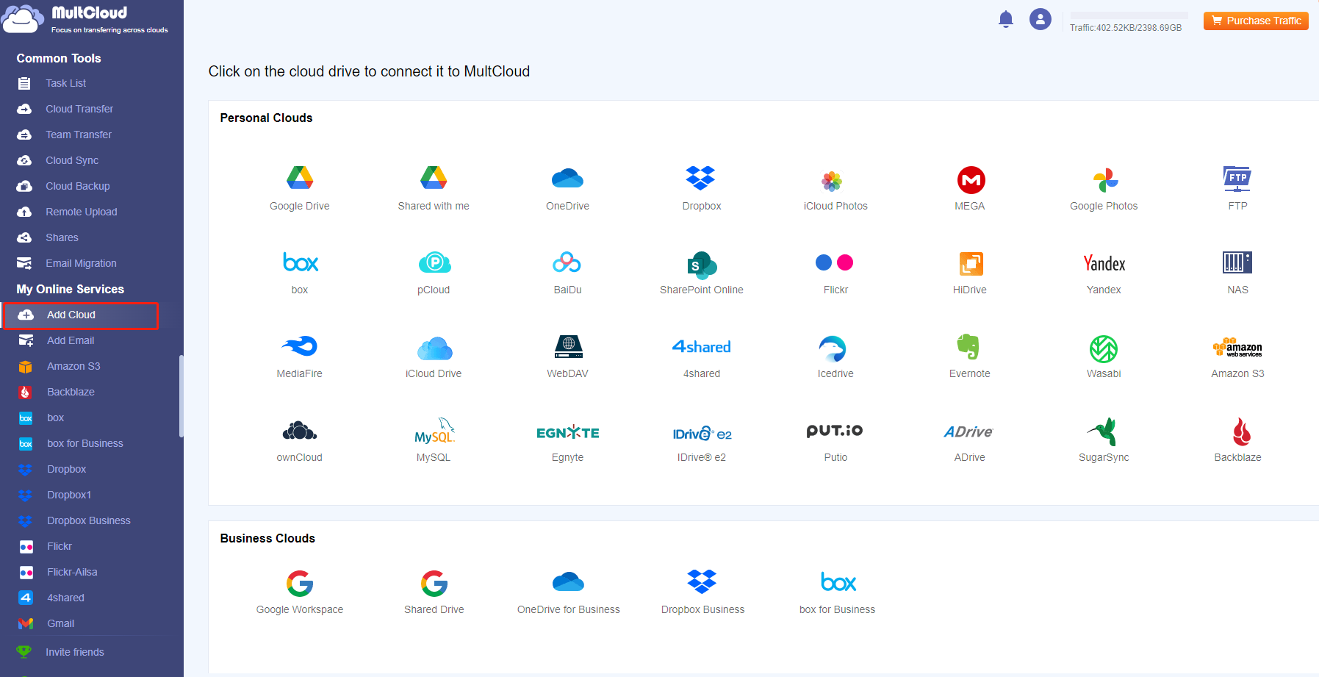Screen dimensions: 1319x677
Task: Add pCloud drive
Action: pyautogui.click(x=434, y=262)
